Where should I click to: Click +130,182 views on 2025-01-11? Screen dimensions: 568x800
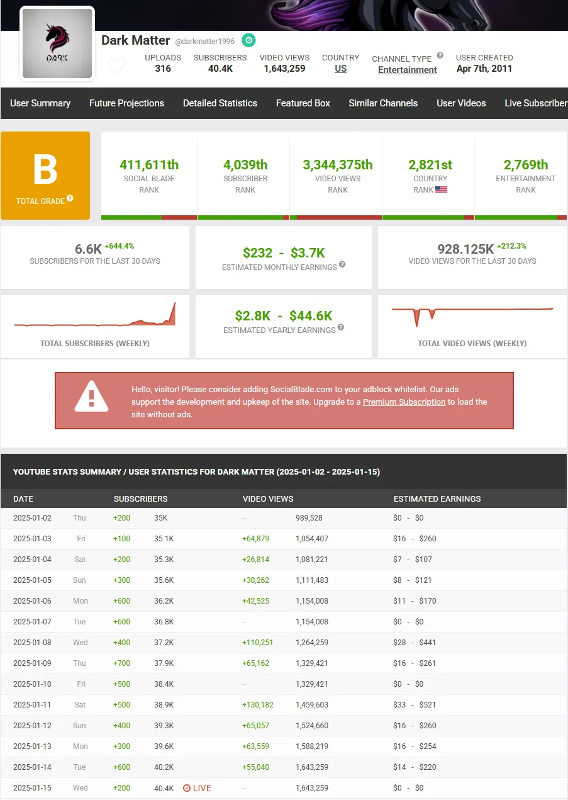(258, 705)
